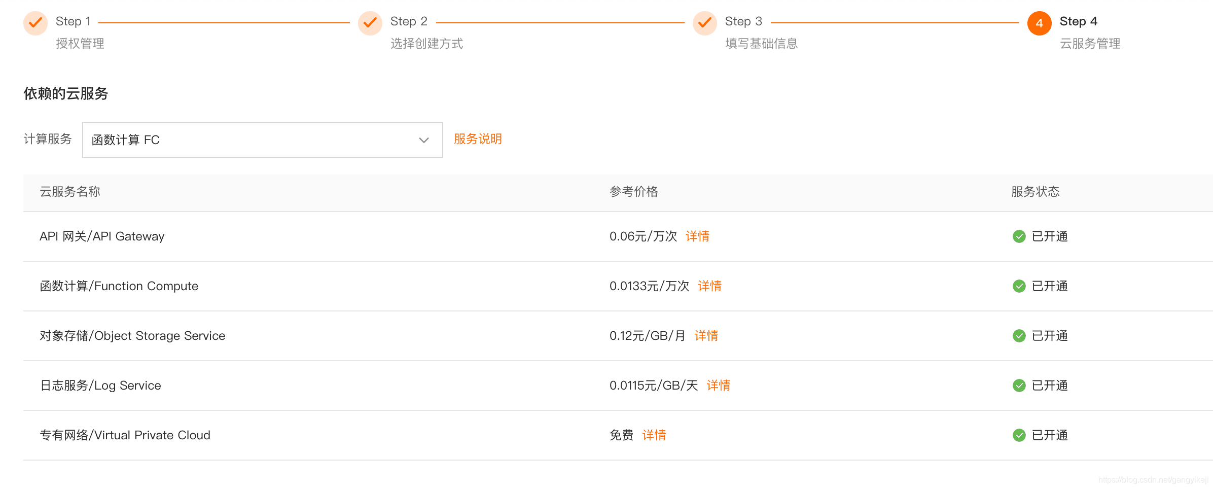Screen dimensions: 1213x489
Task: Go to the Step 2 选择创建方式 label
Action: 426,44
